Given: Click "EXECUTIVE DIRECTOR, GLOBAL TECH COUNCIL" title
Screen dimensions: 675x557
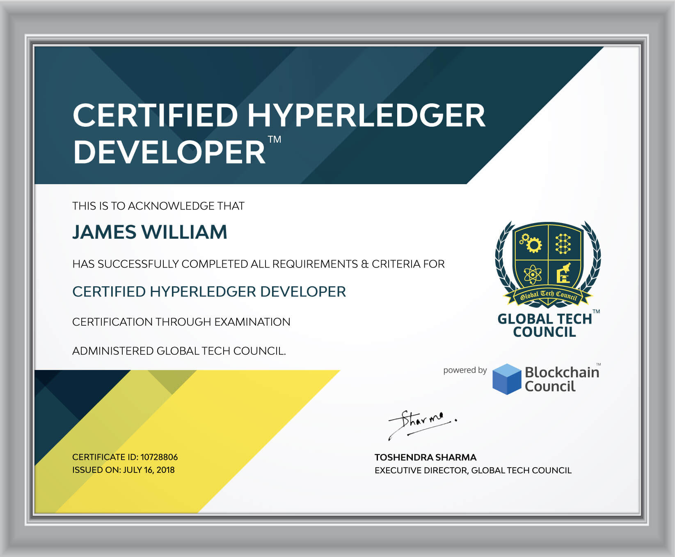Looking at the screenshot, I should [x=473, y=470].
